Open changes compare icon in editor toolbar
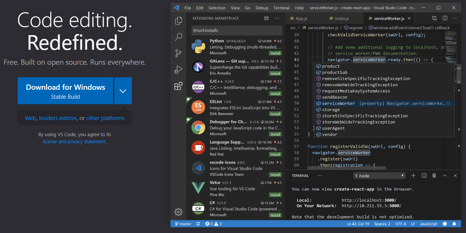The width and height of the screenshot is (466, 233). point(434,18)
